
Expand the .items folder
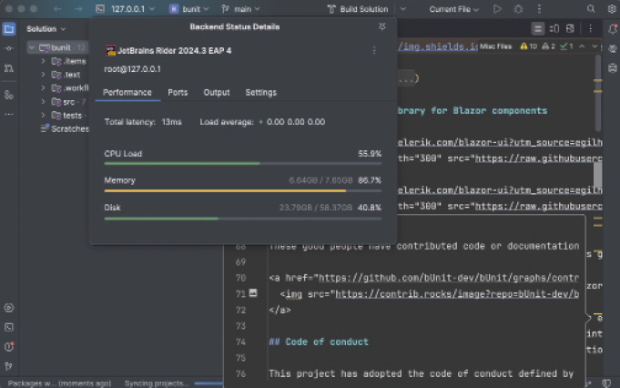pyautogui.click(x=43, y=61)
